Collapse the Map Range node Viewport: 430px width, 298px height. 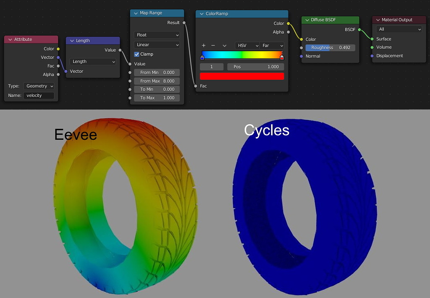136,13
